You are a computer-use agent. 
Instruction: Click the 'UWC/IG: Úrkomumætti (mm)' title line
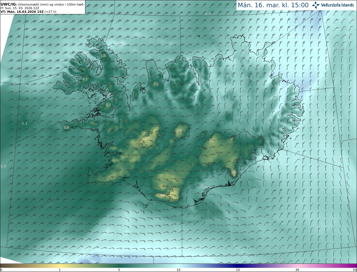(42, 4)
